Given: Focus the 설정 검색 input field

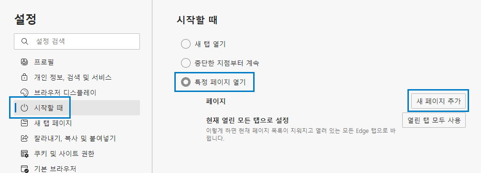Looking at the screenshot, I should click(x=77, y=41).
